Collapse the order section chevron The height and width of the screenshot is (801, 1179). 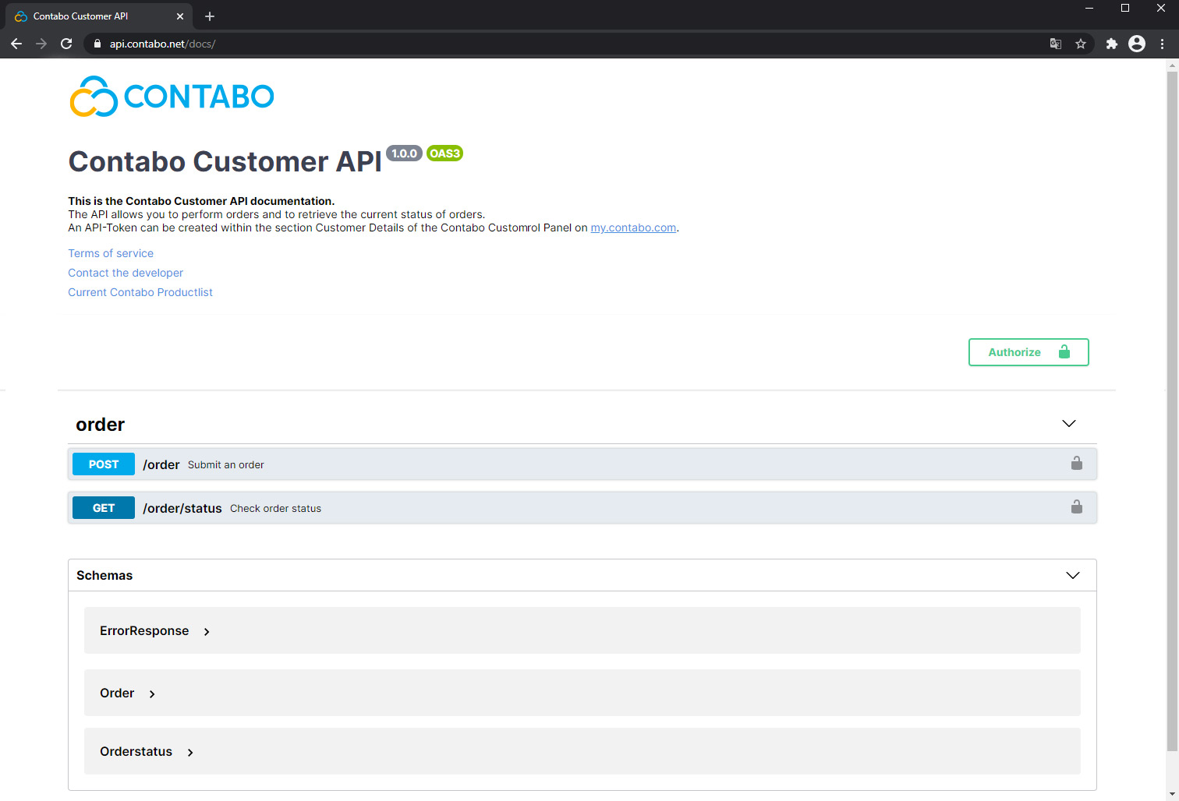1069,424
